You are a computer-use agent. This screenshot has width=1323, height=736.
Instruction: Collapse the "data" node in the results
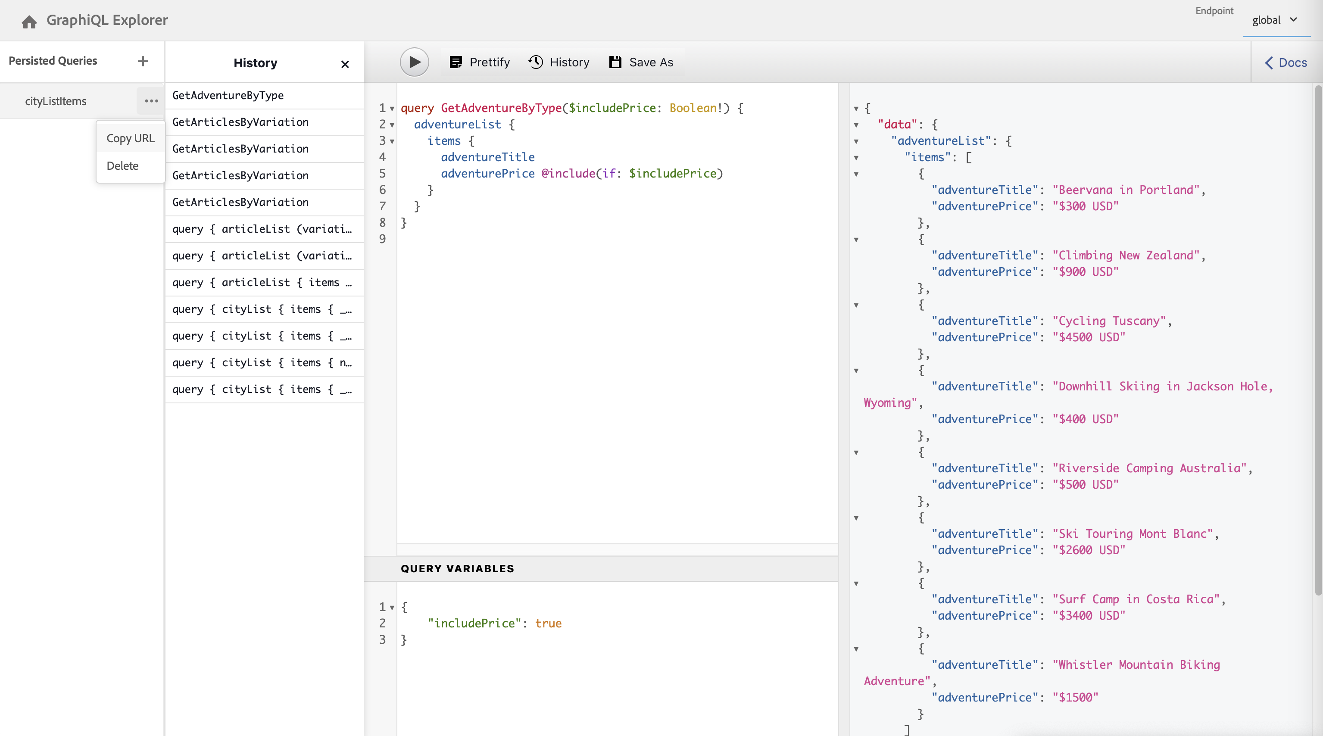pyautogui.click(x=856, y=125)
